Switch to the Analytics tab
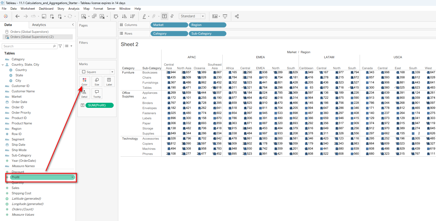The image size is (436, 221). 39,25
